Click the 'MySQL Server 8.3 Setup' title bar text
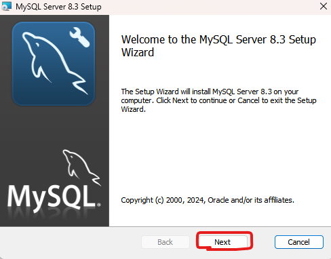The width and height of the screenshot is (331, 259). (58, 7)
